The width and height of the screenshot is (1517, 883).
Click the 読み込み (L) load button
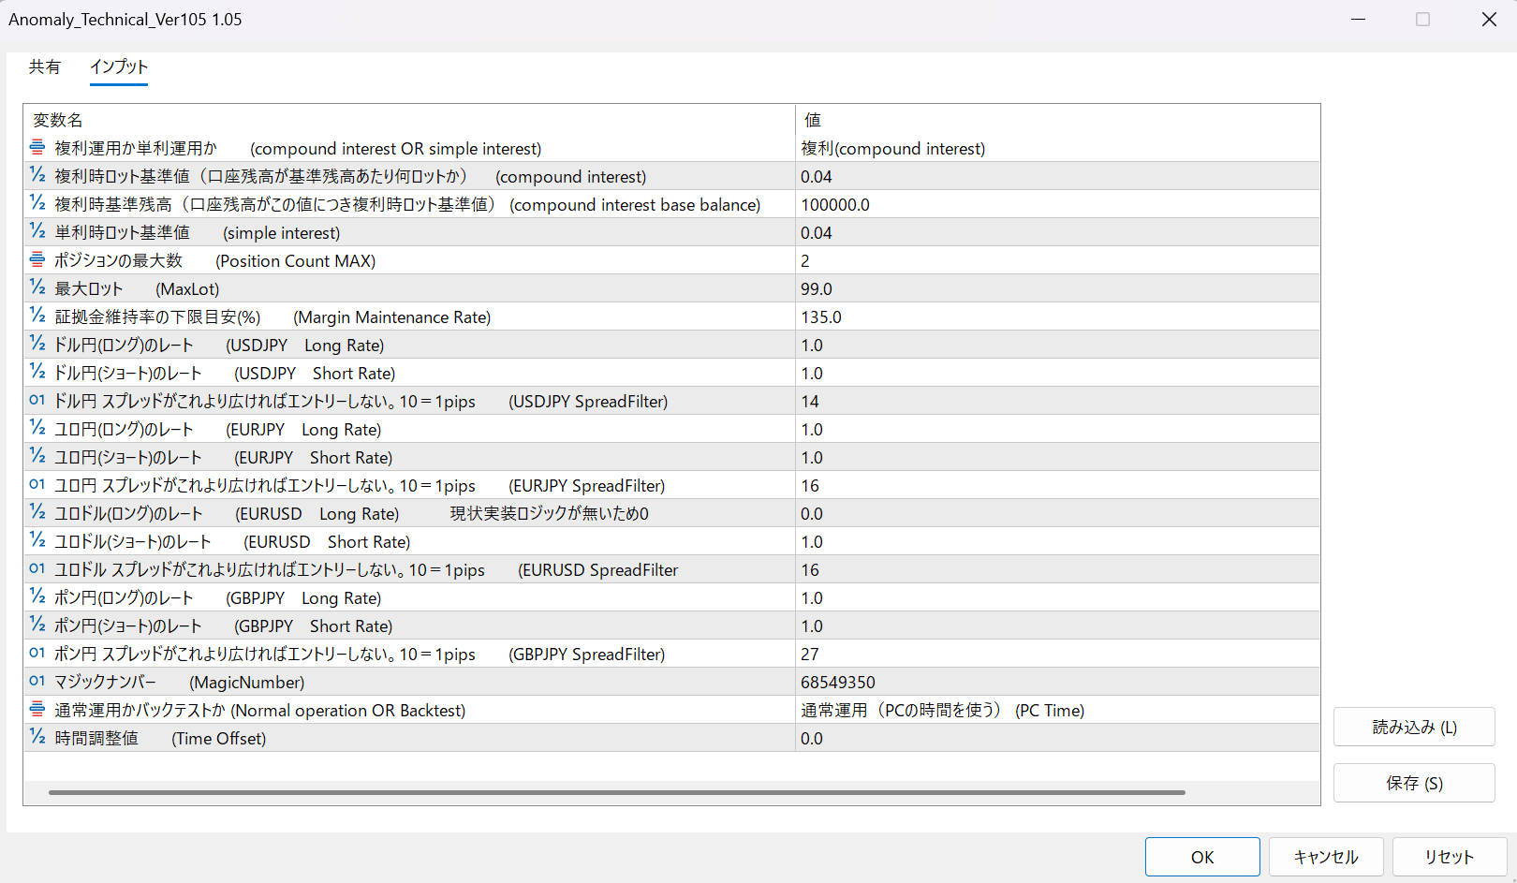[x=1414, y=728]
